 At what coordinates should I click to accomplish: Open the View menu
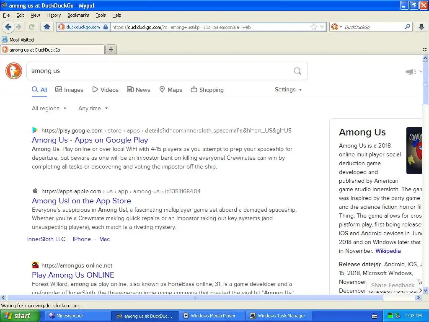(x=35, y=15)
